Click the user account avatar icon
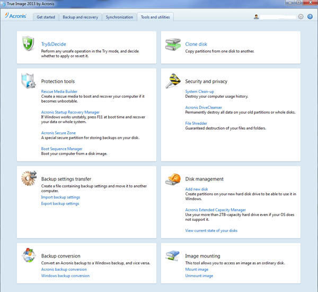Image resolution: width=318 pixels, height=292 pixels. click(256, 16)
